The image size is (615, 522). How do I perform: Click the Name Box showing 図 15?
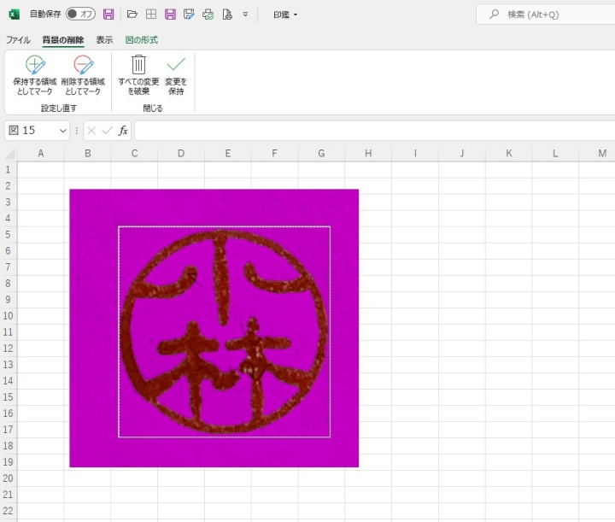point(32,130)
